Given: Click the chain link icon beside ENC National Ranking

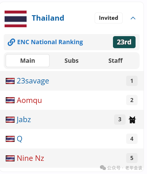Looking at the screenshot, I should click(x=11, y=42).
